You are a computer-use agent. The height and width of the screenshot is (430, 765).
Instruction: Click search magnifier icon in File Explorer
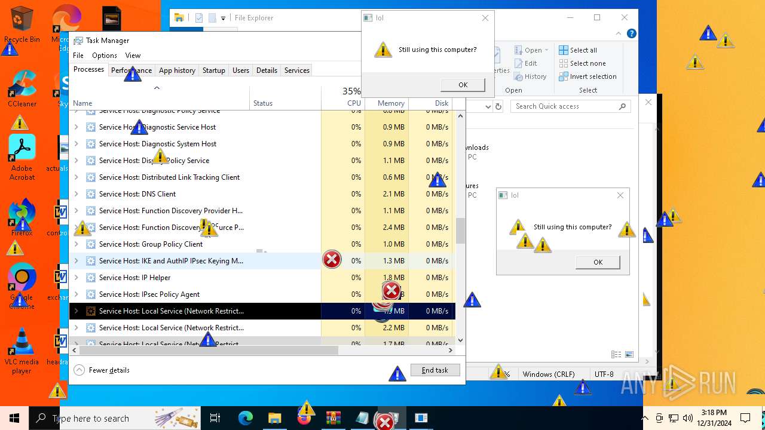pos(623,106)
